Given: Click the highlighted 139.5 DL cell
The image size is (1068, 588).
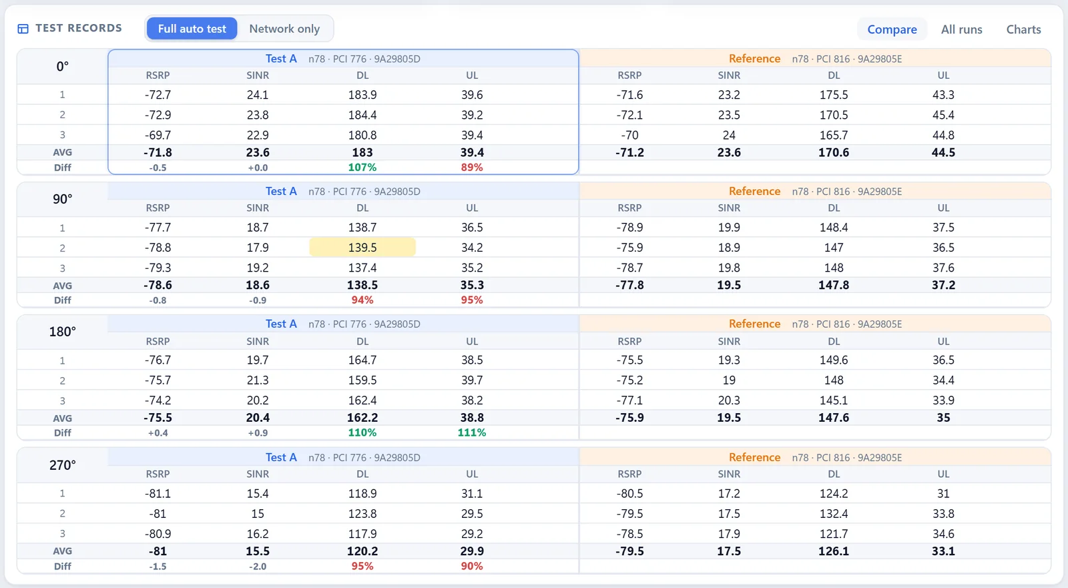Looking at the screenshot, I should [362, 248].
